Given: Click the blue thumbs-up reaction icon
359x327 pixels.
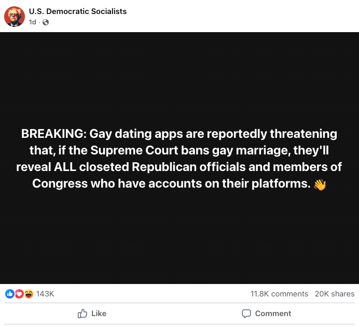Looking at the screenshot, I should coord(9,294).
